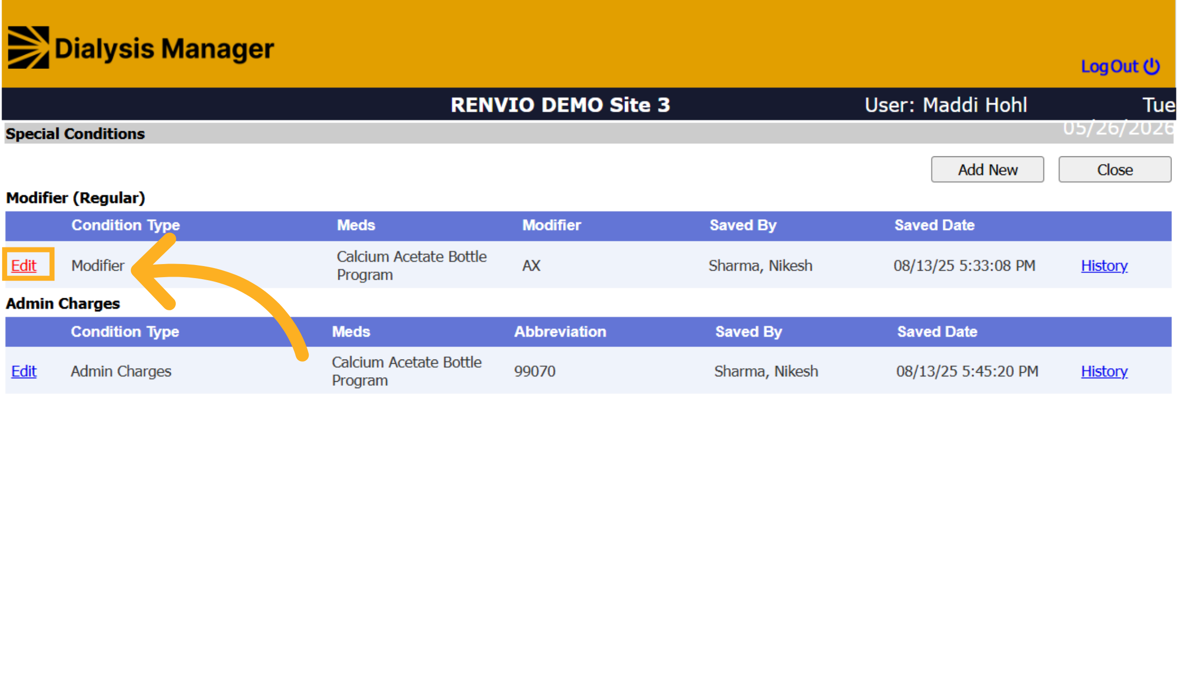Click the Close button
1187x679 pixels.
tap(1114, 169)
